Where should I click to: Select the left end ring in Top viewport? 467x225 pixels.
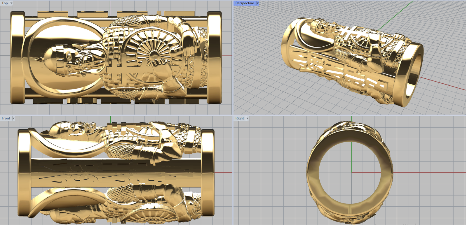pyautogui.click(x=17, y=58)
